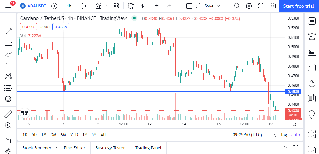
Task: Set the range to 1D
Action: pos(25,135)
